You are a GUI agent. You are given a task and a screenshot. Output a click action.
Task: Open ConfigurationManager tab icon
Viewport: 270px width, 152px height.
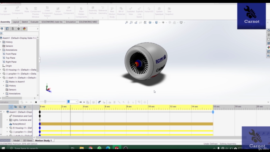pyautogui.click(x=13, y=29)
